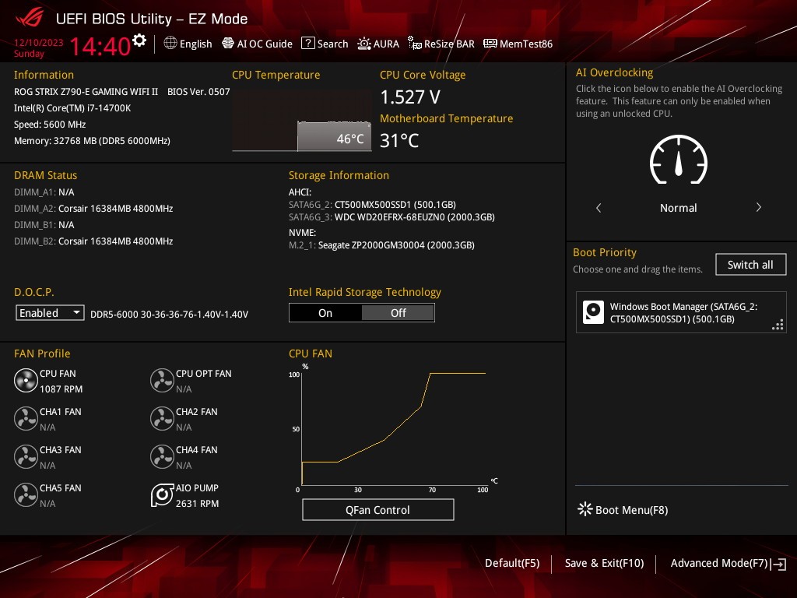Select the CHA5 FAN icon
The image size is (797, 598).
click(26, 495)
